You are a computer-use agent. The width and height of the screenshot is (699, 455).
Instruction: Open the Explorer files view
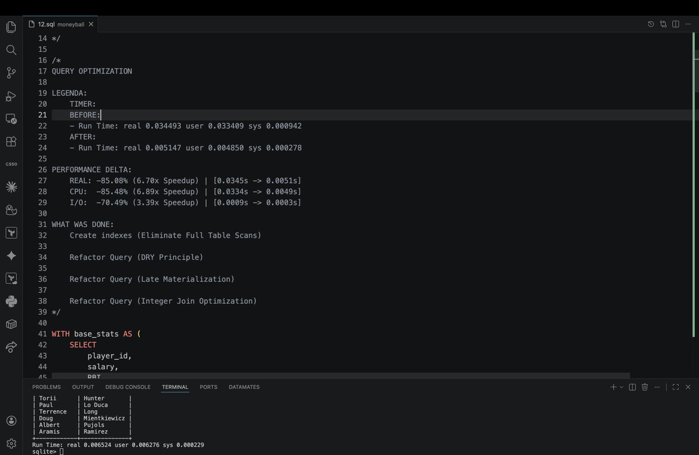pos(11,27)
